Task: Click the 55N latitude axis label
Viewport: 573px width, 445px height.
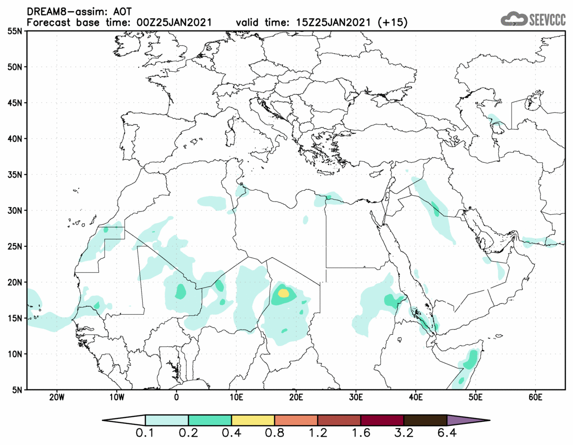Action: click(x=15, y=31)
